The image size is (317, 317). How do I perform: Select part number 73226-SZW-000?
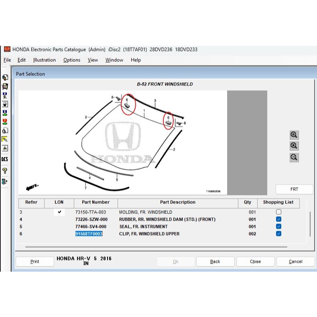pos(91,219)
